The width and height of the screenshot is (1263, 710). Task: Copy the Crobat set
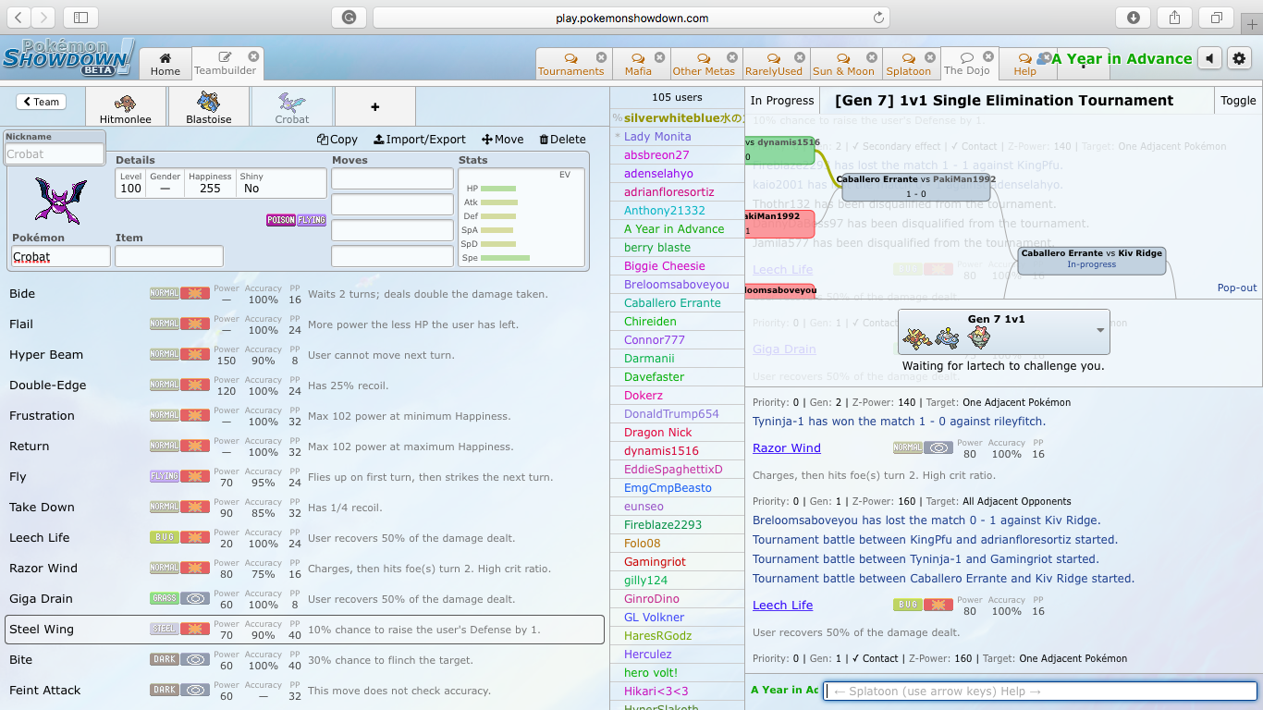click(x=337, y=139)
